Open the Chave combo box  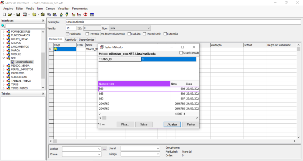click(x=81, y=154)
